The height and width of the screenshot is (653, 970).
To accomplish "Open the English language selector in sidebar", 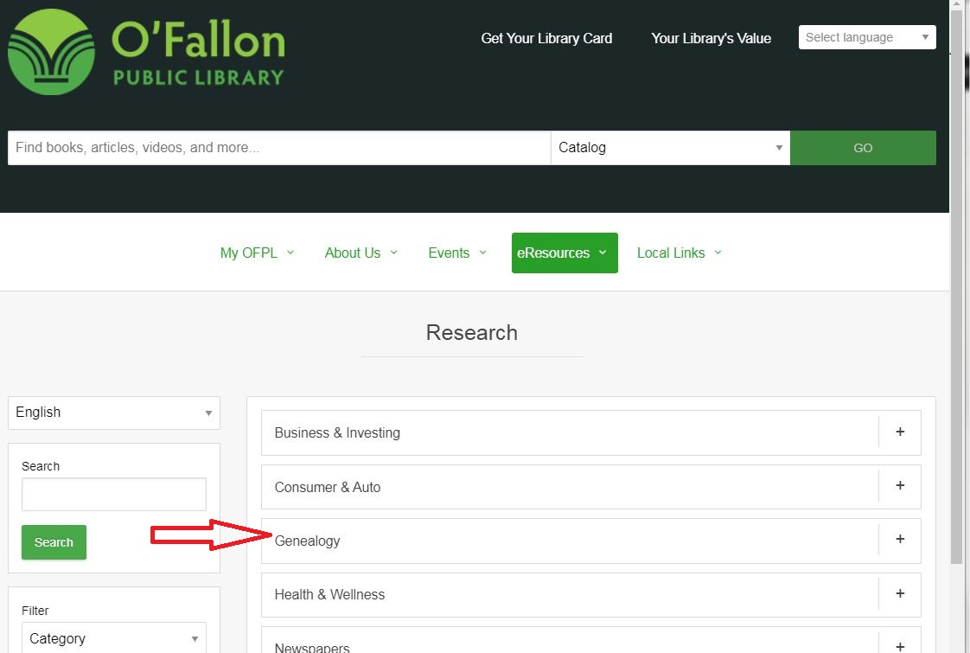I will click(x=113, y=413).
